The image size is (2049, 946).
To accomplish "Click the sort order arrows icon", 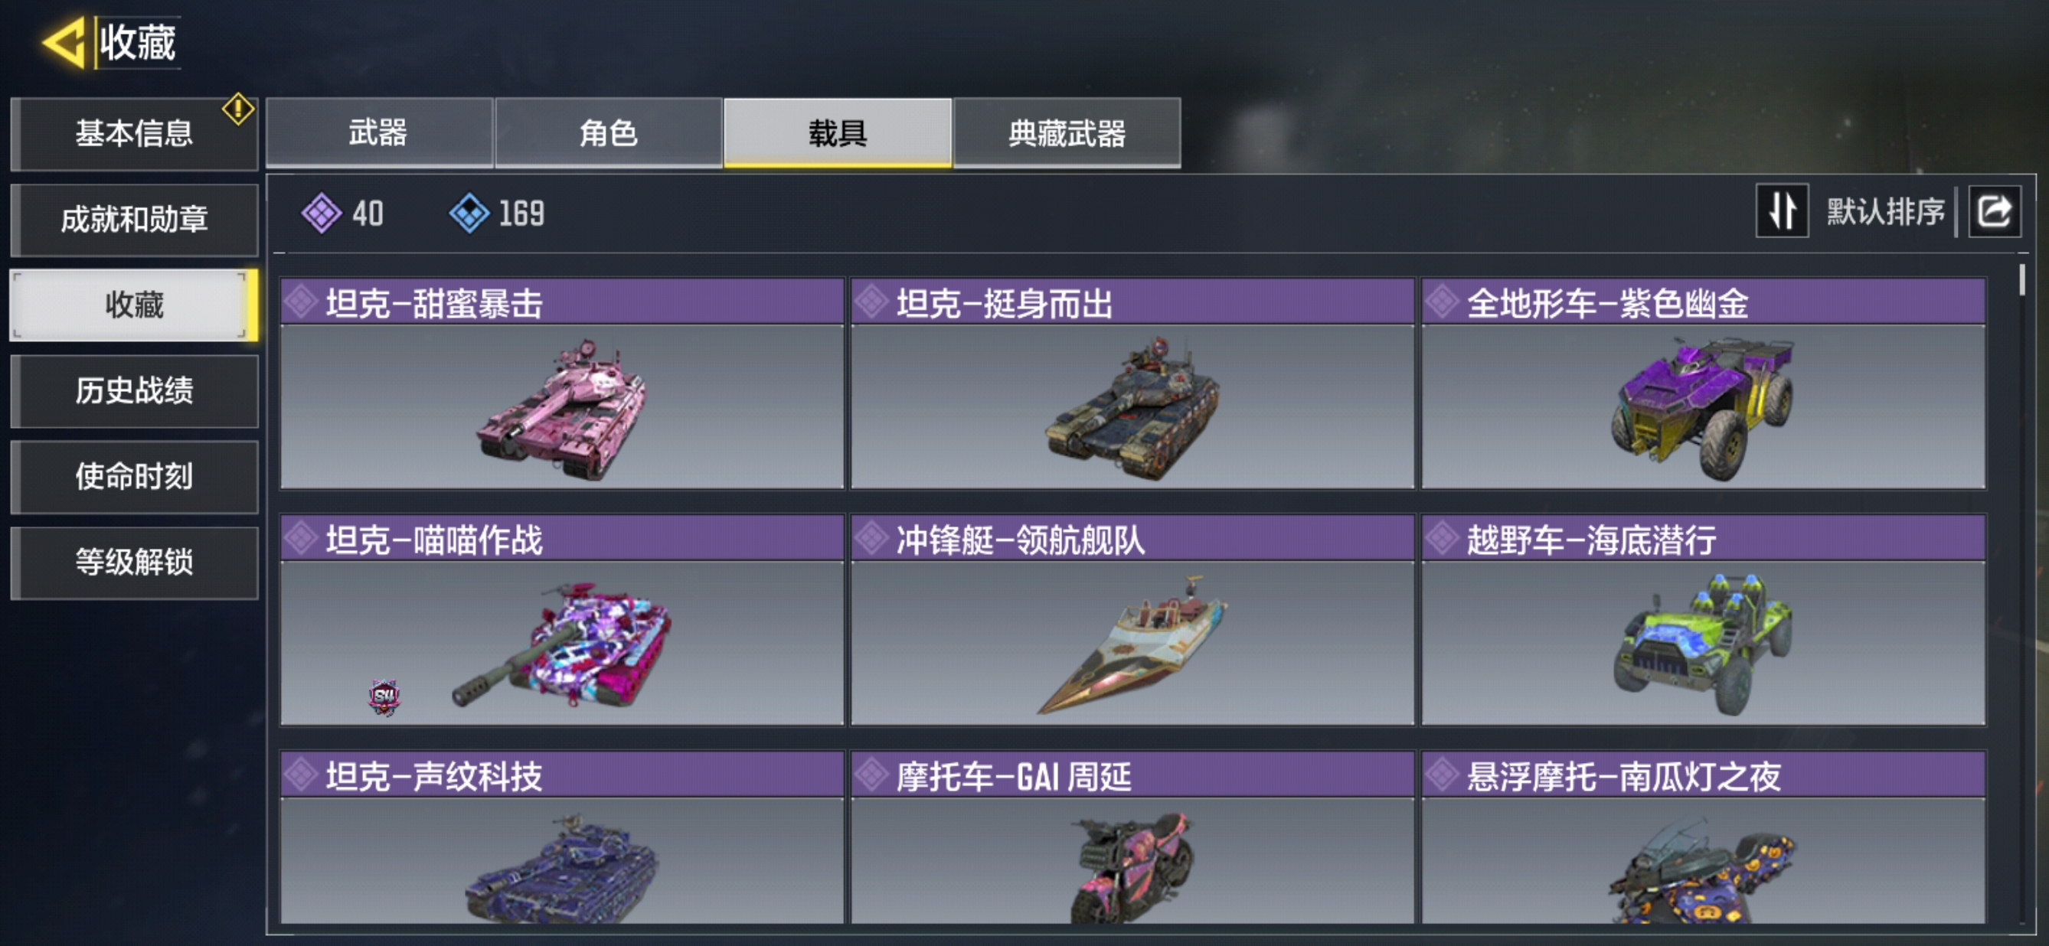I will click(x=1782, y=211).
